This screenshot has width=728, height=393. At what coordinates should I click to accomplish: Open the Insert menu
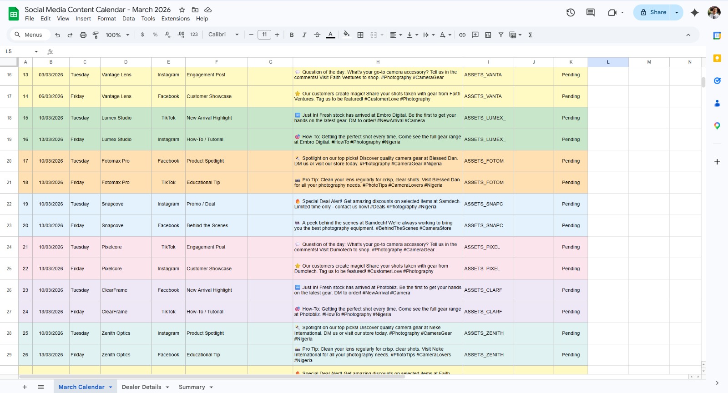(83, 19)
